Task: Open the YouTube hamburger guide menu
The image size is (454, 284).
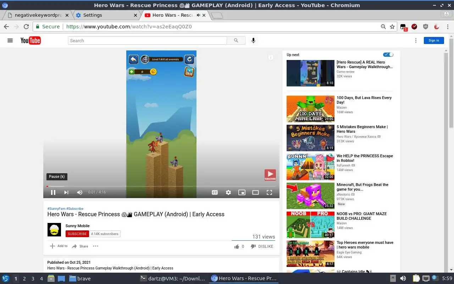Action: (x=10, y=40)
